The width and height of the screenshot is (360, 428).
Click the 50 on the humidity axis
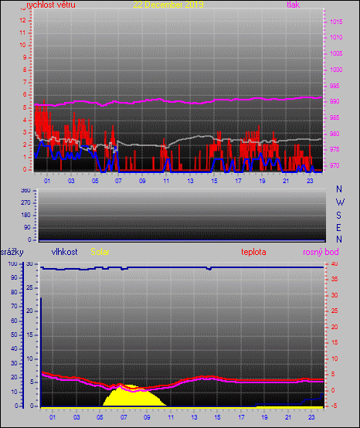[x=14, y=335]
